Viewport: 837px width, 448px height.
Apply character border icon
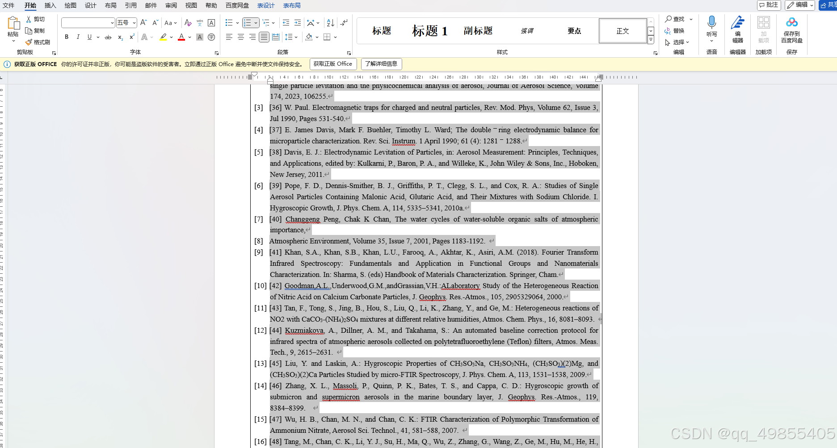click(211, 23)
